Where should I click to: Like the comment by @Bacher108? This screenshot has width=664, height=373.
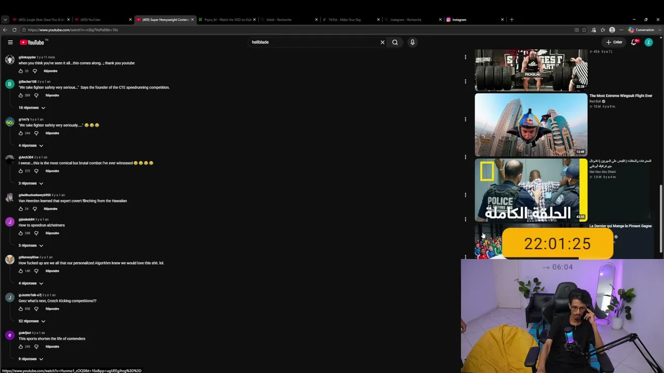pyautogui.click(x=21, y=95)
